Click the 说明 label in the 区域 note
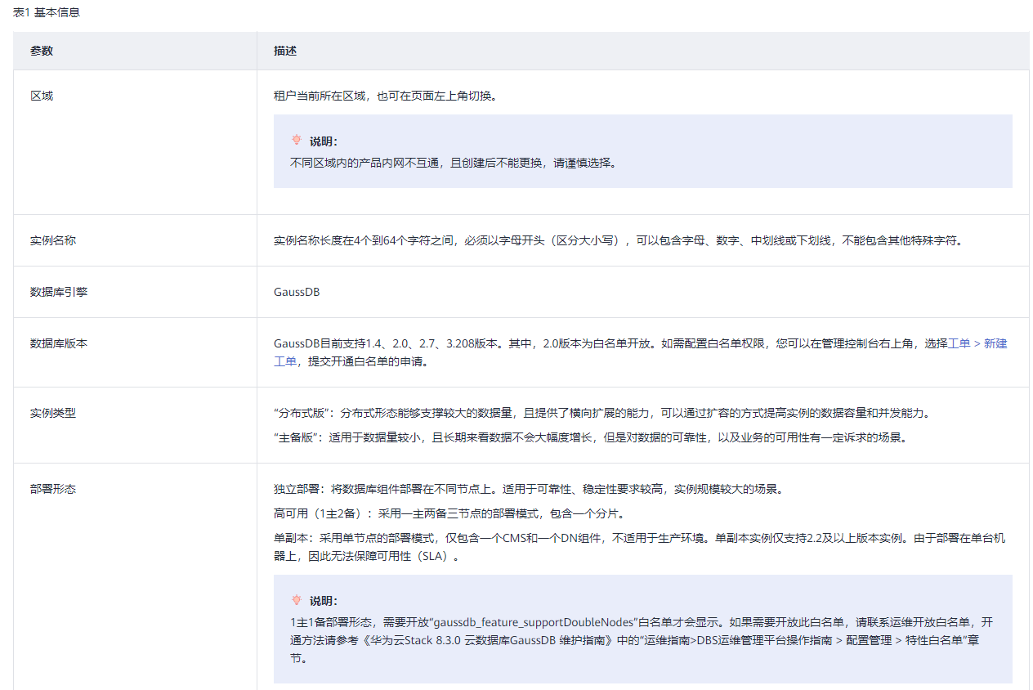 click(323, 141)
